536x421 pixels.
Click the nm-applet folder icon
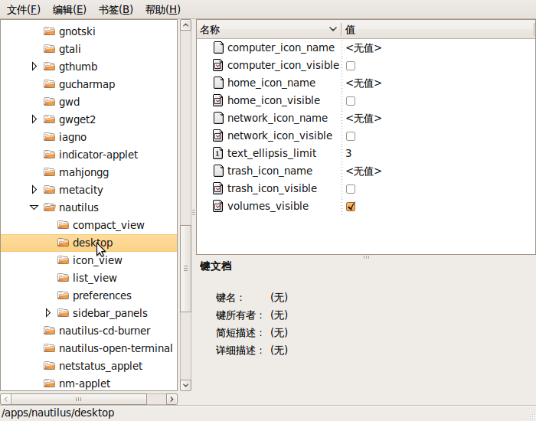[50, 383]
